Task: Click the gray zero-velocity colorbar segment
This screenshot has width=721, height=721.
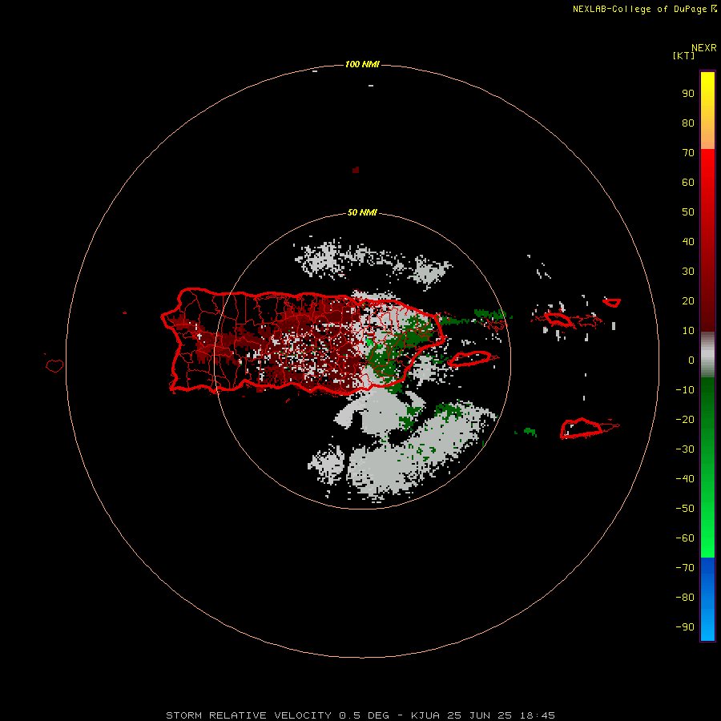Action: pyautogui.click(x=707, y=355)
